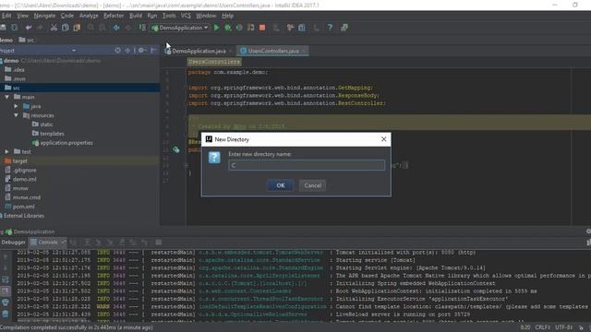The image size is (591, 332).
Task: Confirm new directory with OK button
Action: point(281,185)
